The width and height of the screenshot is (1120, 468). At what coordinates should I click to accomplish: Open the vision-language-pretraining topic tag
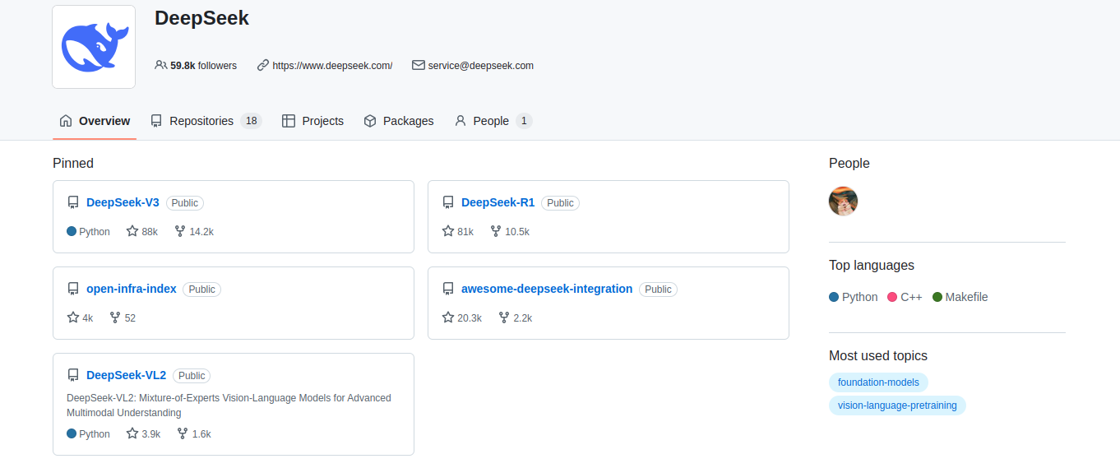tap(897, 405)
